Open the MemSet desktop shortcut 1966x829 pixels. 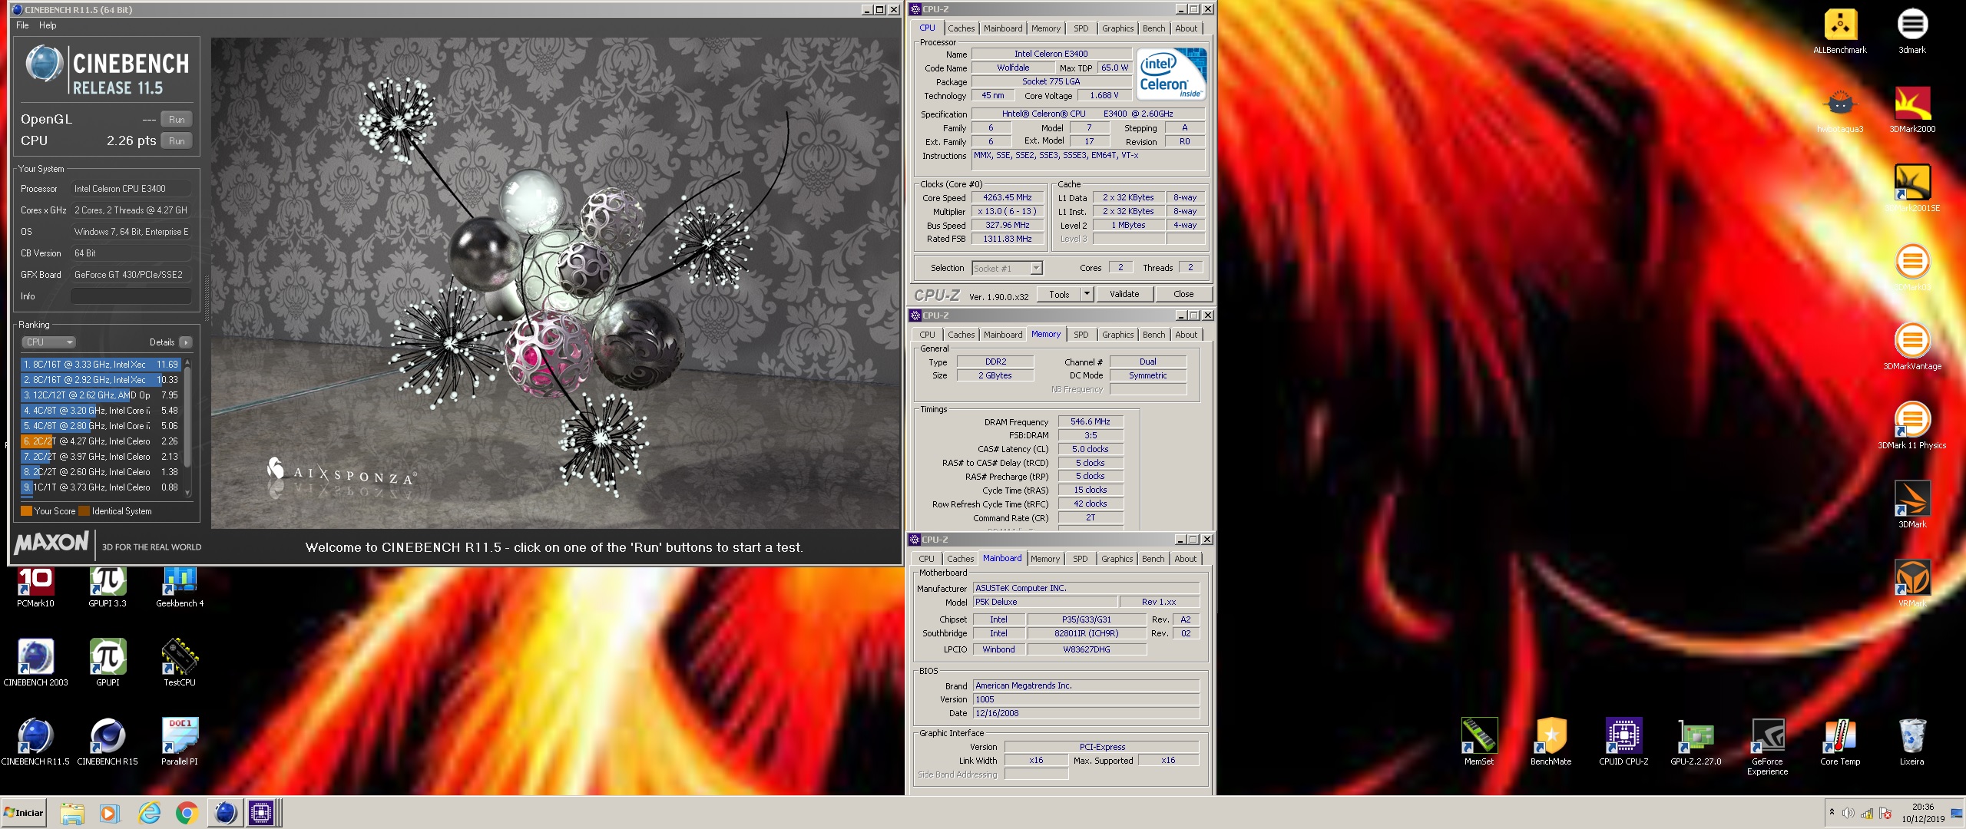(x=1479, y=741)
